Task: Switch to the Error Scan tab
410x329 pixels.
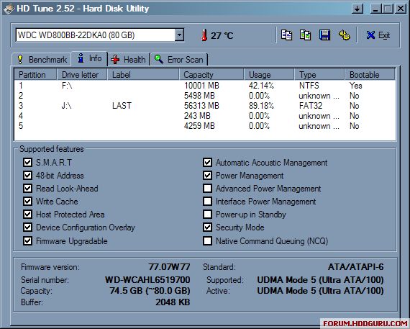Action: pyautogui.click(x=179, y=60)
